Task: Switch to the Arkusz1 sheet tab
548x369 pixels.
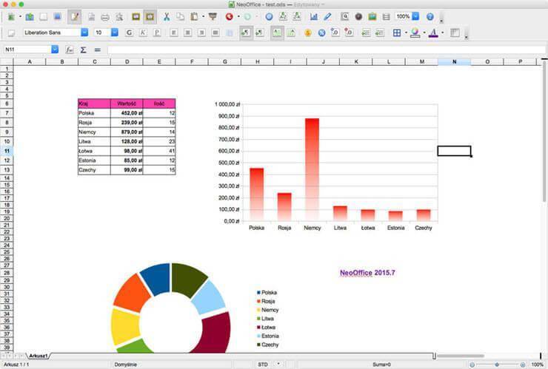Action: [39, 356]
